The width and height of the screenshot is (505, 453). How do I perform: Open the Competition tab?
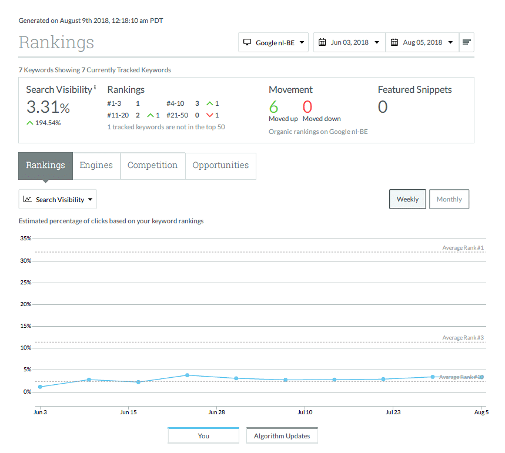tap(152, 165)
